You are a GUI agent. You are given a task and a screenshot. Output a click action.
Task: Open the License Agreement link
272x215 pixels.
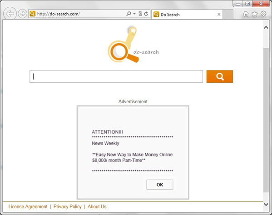coord(28,206)
